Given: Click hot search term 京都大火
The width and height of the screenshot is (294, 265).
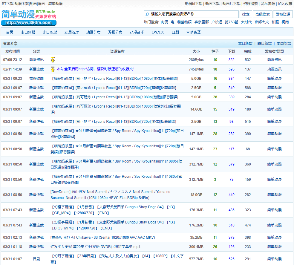Looking at the screenshot, I should 261,22.
